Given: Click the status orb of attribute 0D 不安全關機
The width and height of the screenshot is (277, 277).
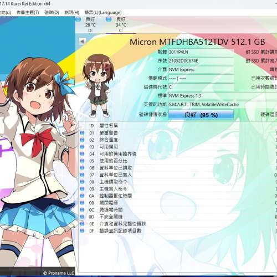Looking at the screenshot, I should click(82, 217).
